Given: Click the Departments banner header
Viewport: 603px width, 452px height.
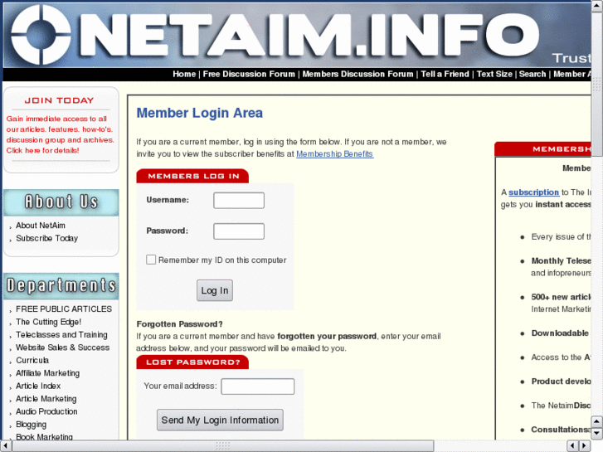Looking at the screenshot, I should [61, 286].
